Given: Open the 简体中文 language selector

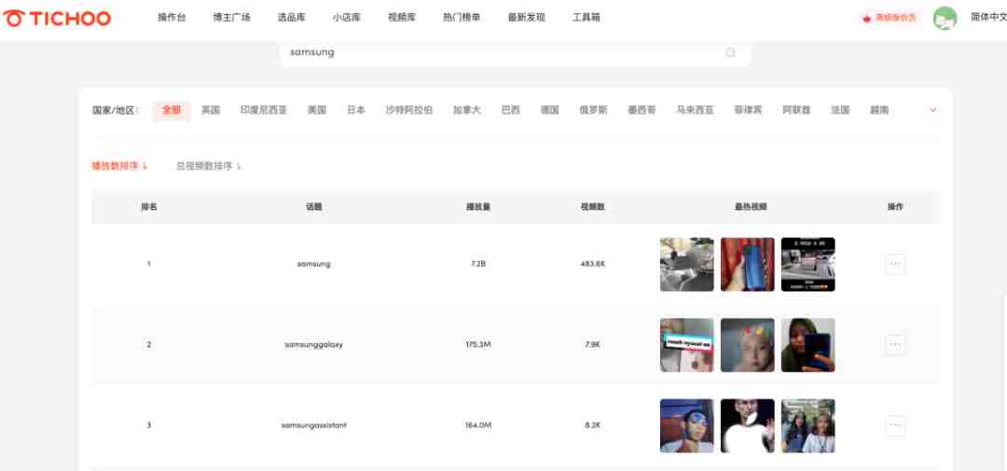Looking at the screenshot, I should click(987, 18).
